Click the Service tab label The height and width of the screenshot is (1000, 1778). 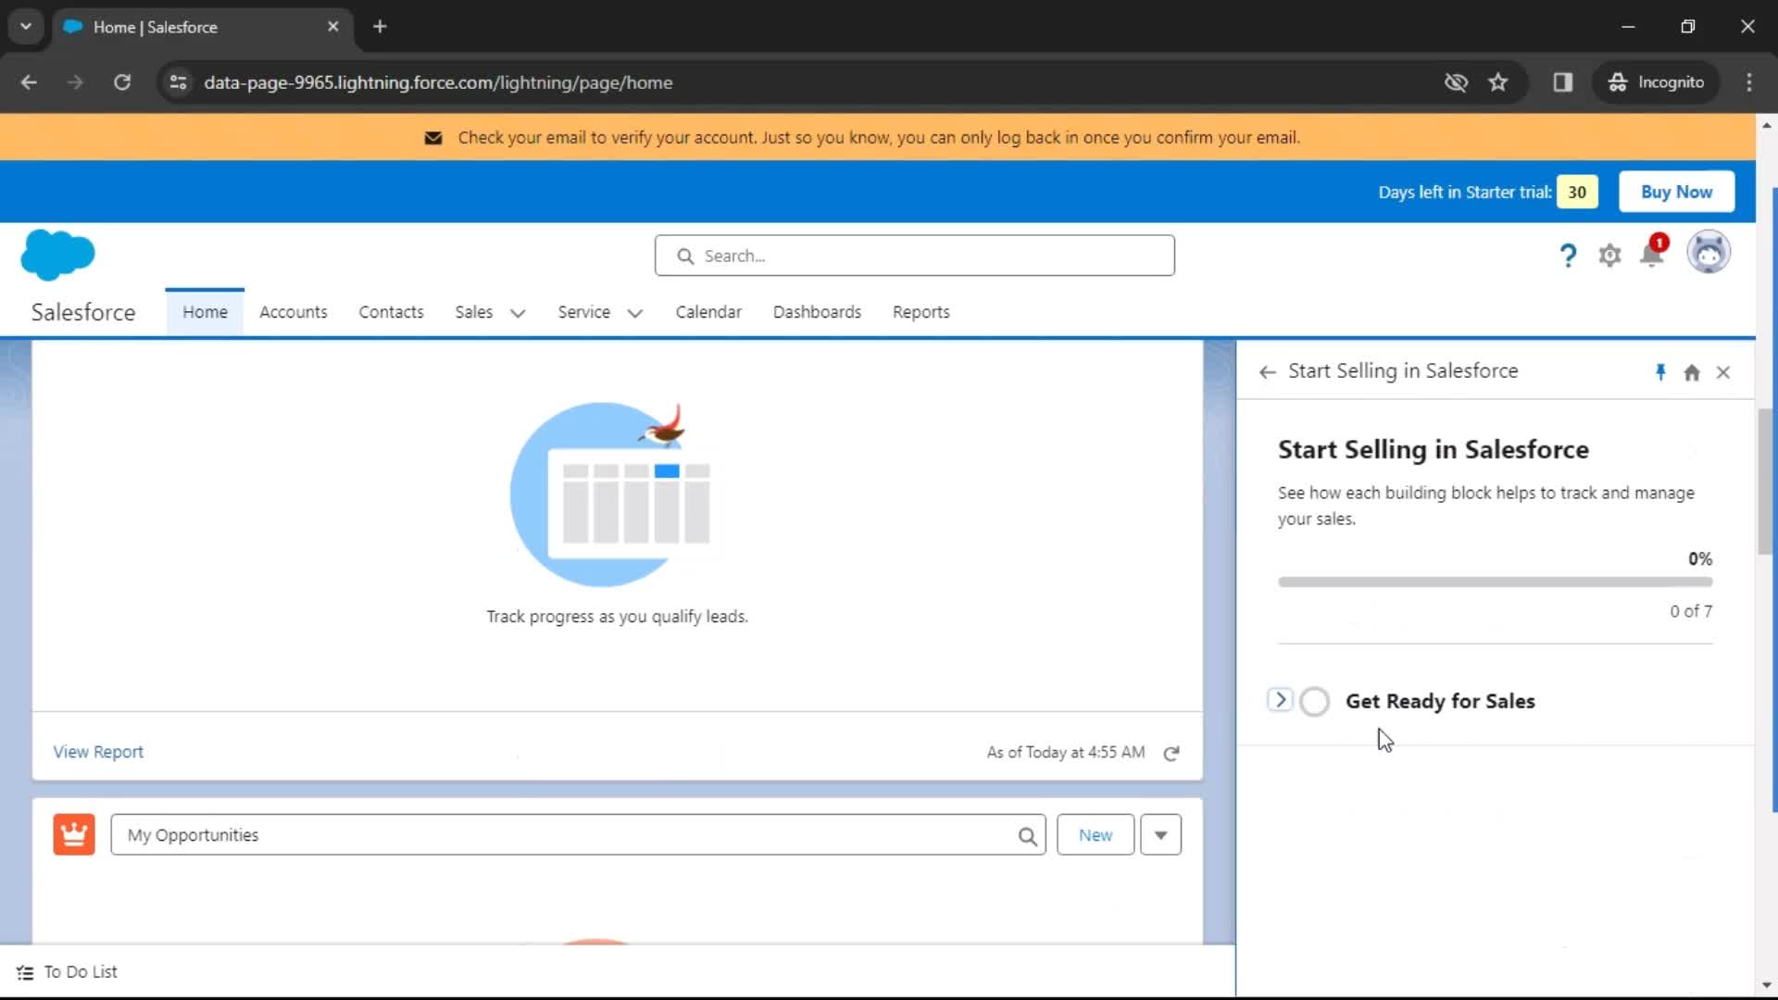pyautogui.click(x=583, y=313)
